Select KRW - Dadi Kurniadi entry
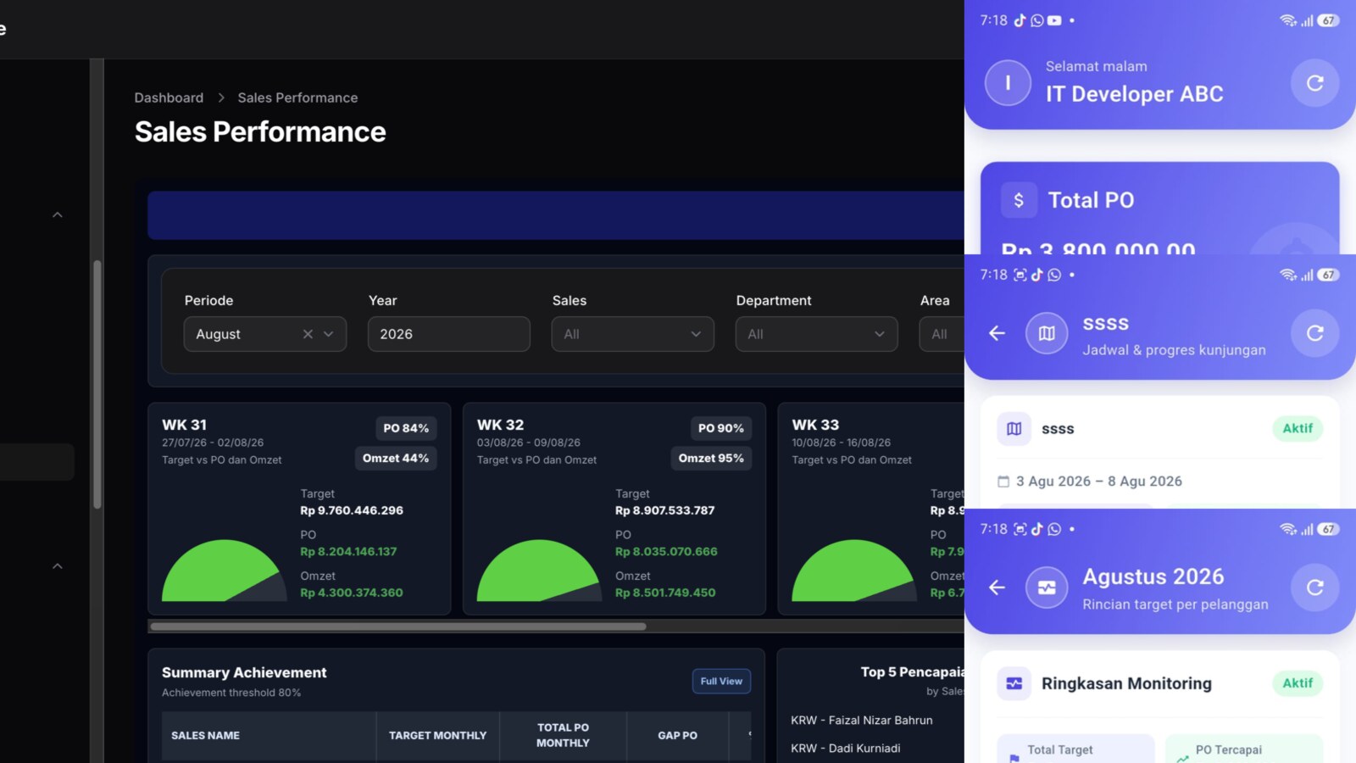The image size is (1356, 763). pos(846,748)
